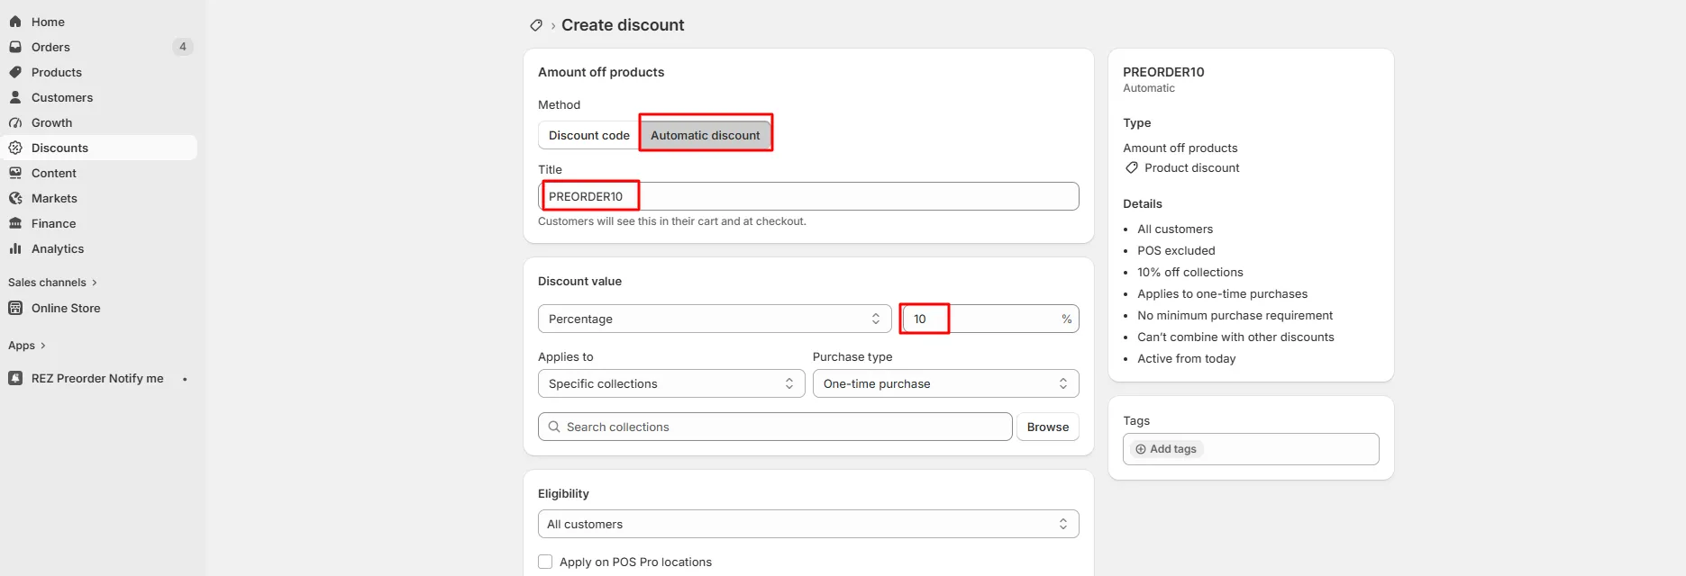Open Content in the sidebar
1686x576 pixels.
[99, 173]
